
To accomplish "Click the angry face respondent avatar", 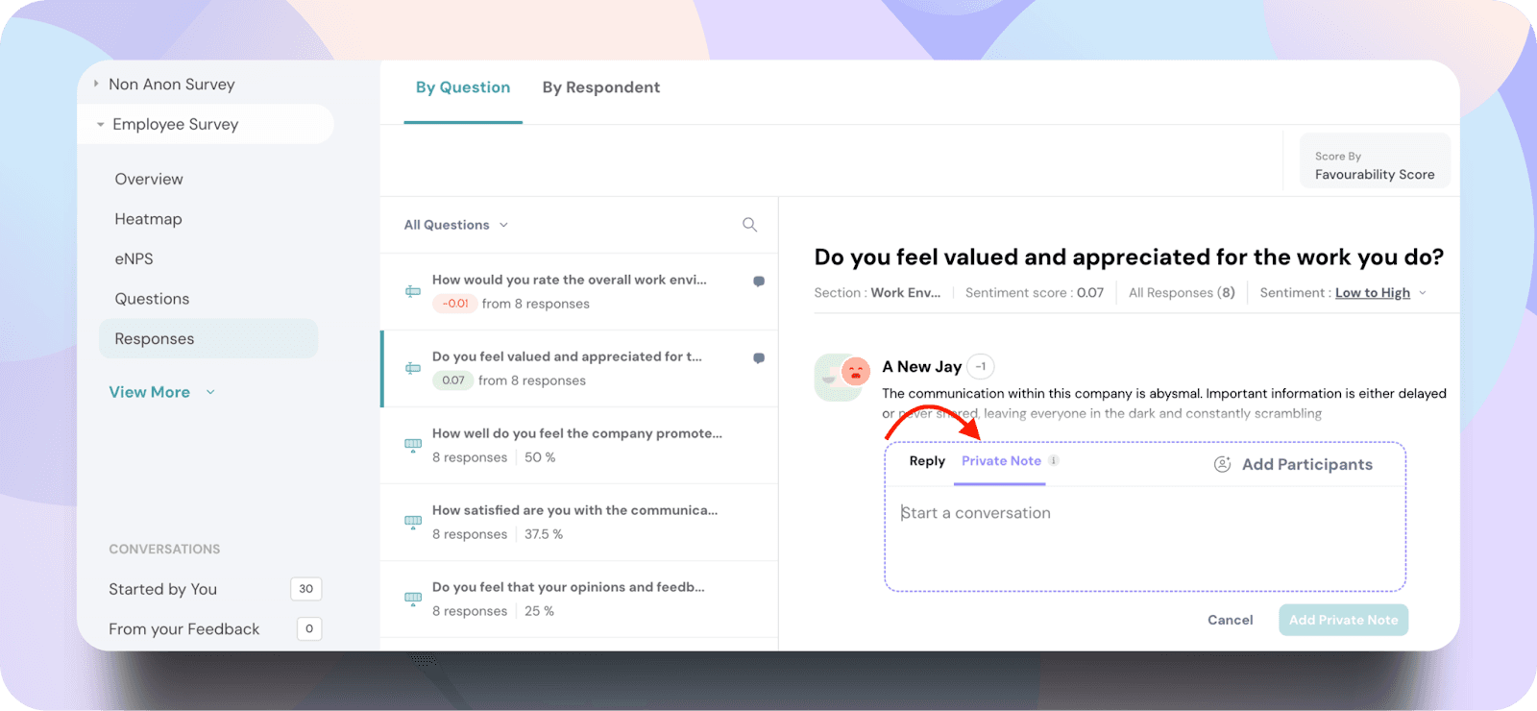I will (854, 371).
